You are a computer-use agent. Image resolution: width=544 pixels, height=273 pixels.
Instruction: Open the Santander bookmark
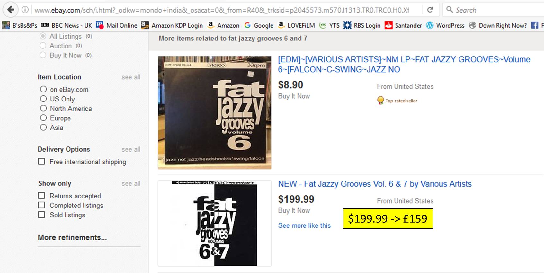404,25
